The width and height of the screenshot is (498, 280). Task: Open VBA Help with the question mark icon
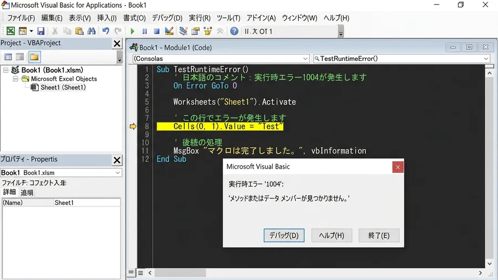coord(234,31)
